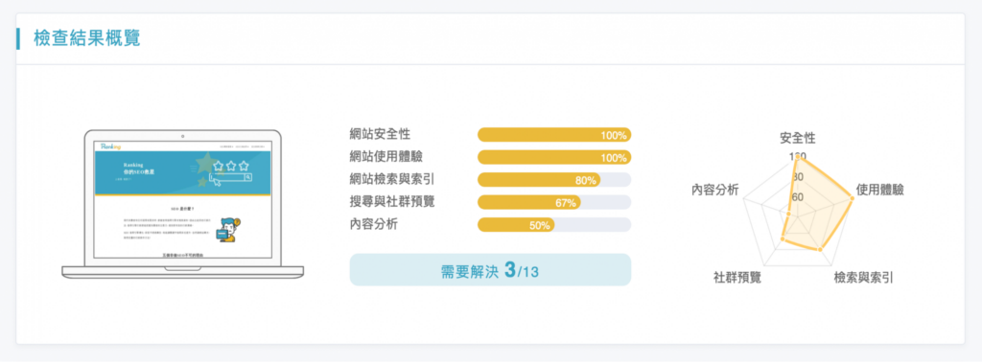Select the 社群預覽 radar chart label
This screenshot has width=982, height=362.
(x=737, y=278)
